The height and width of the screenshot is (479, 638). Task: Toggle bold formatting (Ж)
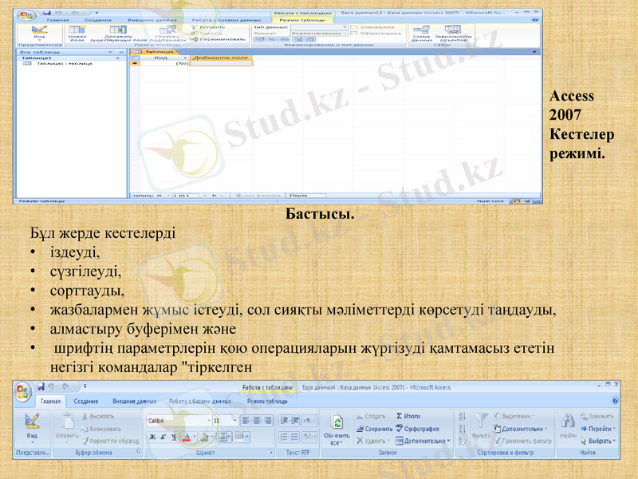pyautogui.click(x=152, y=436)
